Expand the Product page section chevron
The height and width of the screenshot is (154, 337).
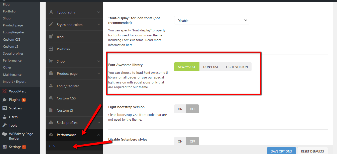pos(99,74)
